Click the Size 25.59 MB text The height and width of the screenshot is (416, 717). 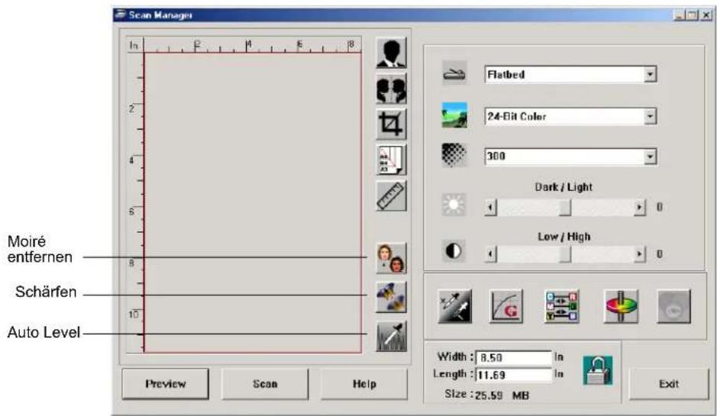pyautogui.click(x=486, y=395)
